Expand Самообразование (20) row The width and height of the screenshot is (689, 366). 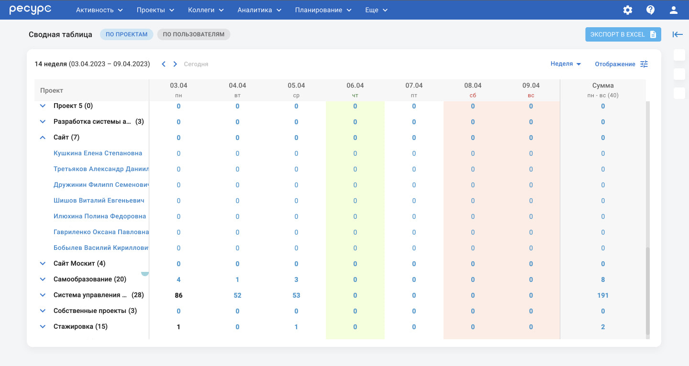[43, 280]
